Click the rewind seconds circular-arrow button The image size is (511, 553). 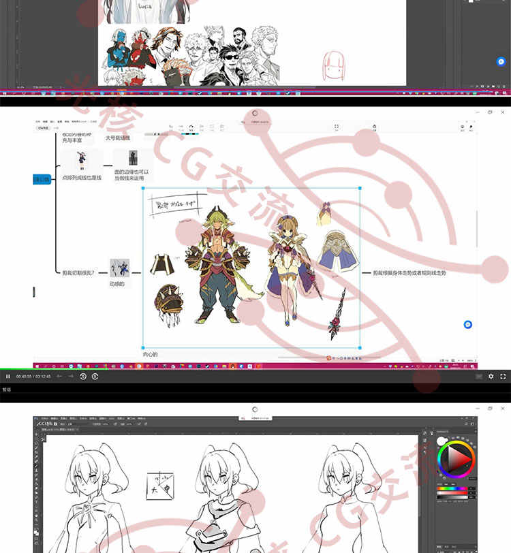point(83,377)
